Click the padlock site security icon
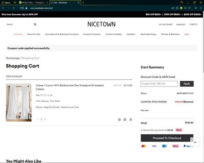 click(x=26, y=8)
